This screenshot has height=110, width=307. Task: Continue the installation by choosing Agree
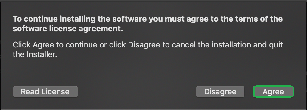coord(274,92)
